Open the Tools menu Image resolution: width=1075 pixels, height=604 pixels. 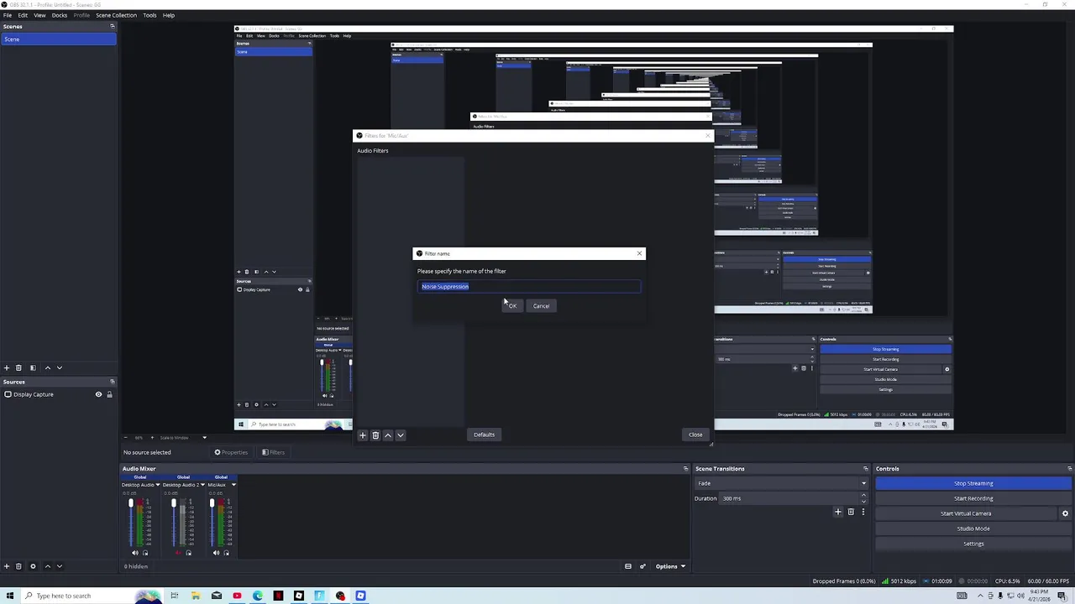tap(149, 15)
